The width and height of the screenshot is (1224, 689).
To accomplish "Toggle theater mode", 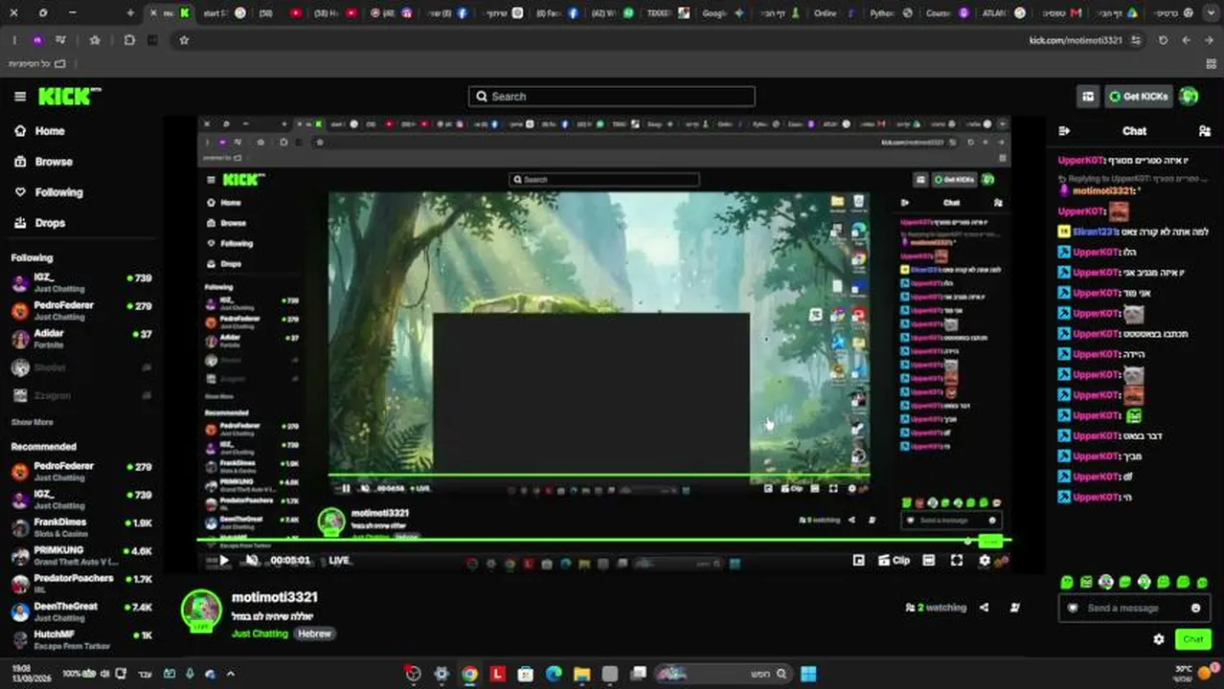I will click(928, 561).
